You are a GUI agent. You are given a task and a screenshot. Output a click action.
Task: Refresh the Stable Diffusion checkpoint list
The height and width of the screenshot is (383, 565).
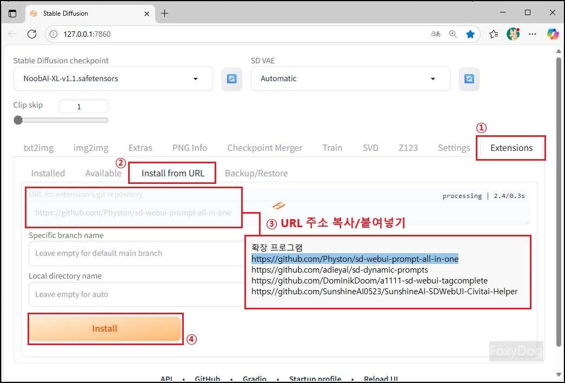(x=232, y=78)
